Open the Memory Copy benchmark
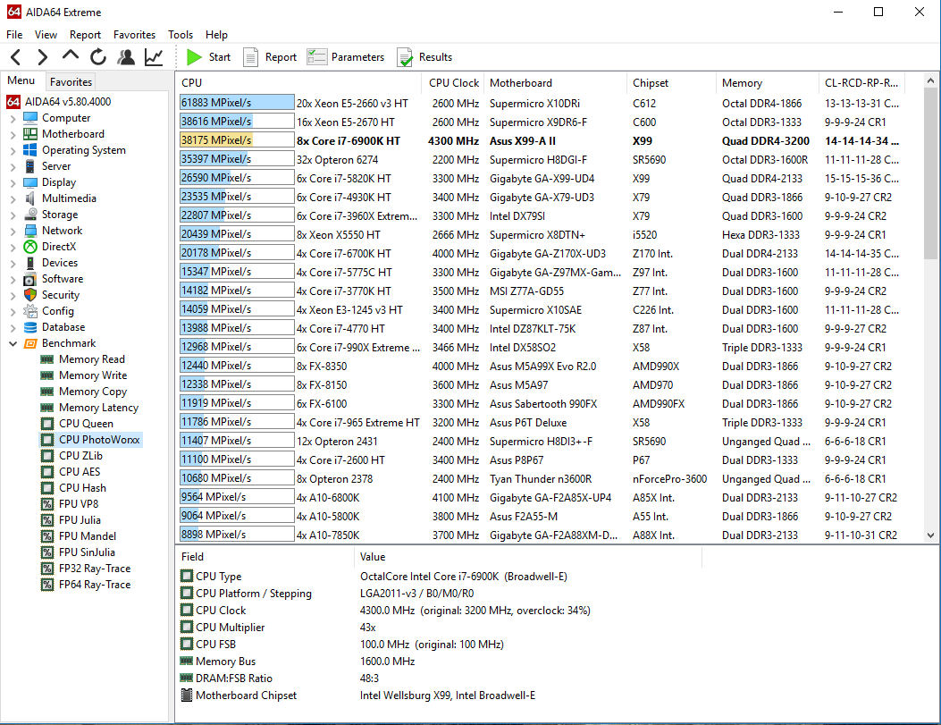The width and height of the screenshot is (941, 725). pyautogui.click(x=92, y=392)
